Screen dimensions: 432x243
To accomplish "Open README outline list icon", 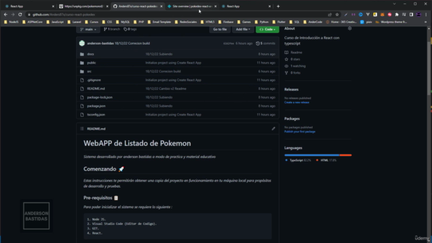I will (x=82, y=129).
